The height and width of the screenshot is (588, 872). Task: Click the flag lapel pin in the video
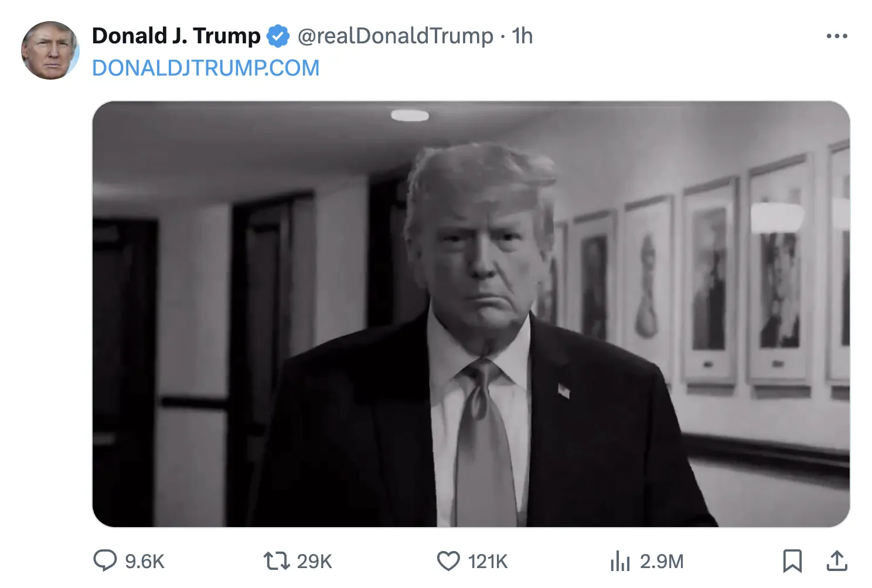[x=563, y=390]
